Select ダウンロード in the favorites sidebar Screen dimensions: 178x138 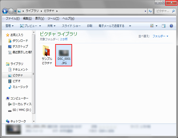click(20, 41)
